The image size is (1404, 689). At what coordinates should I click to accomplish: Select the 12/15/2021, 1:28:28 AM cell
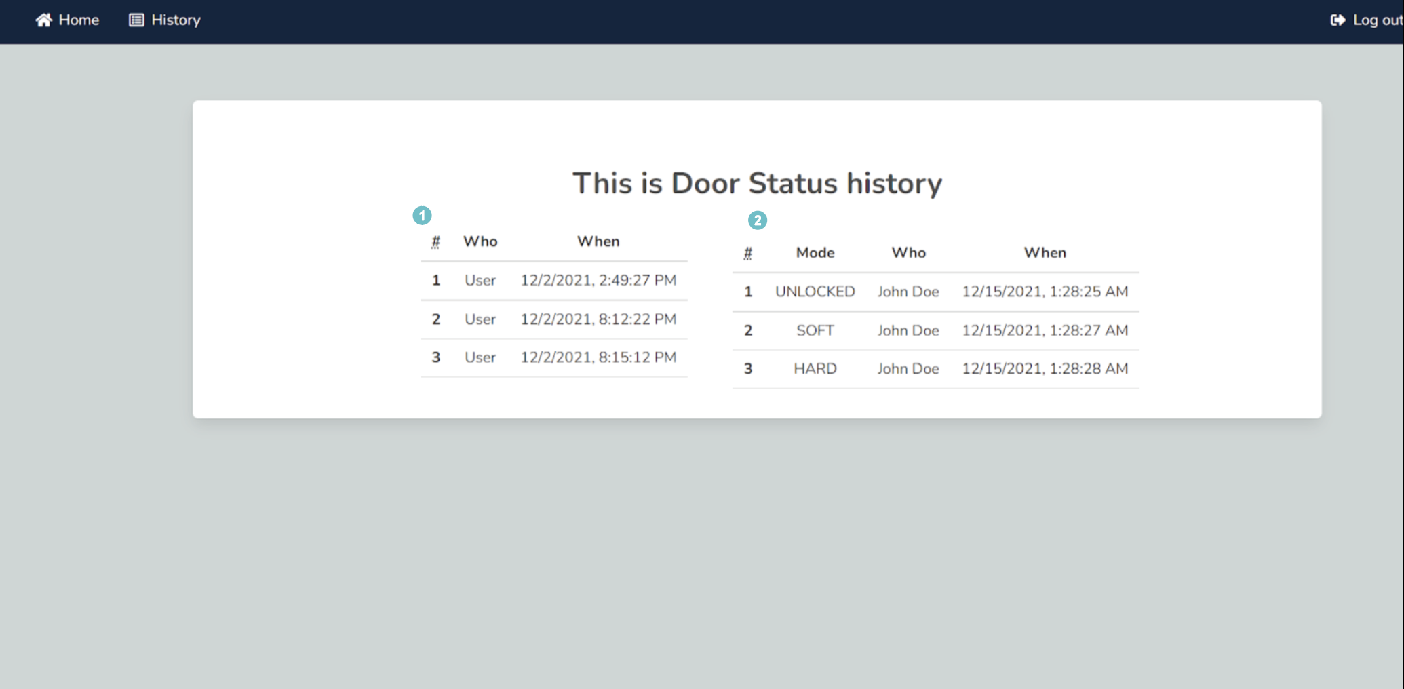click(x=1045, y=369)
